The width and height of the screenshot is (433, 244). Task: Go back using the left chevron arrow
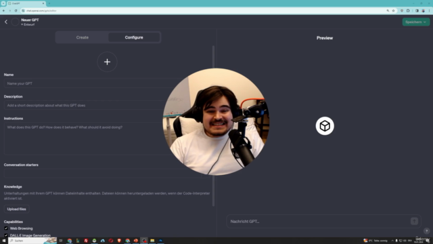(x=6, y=22)
